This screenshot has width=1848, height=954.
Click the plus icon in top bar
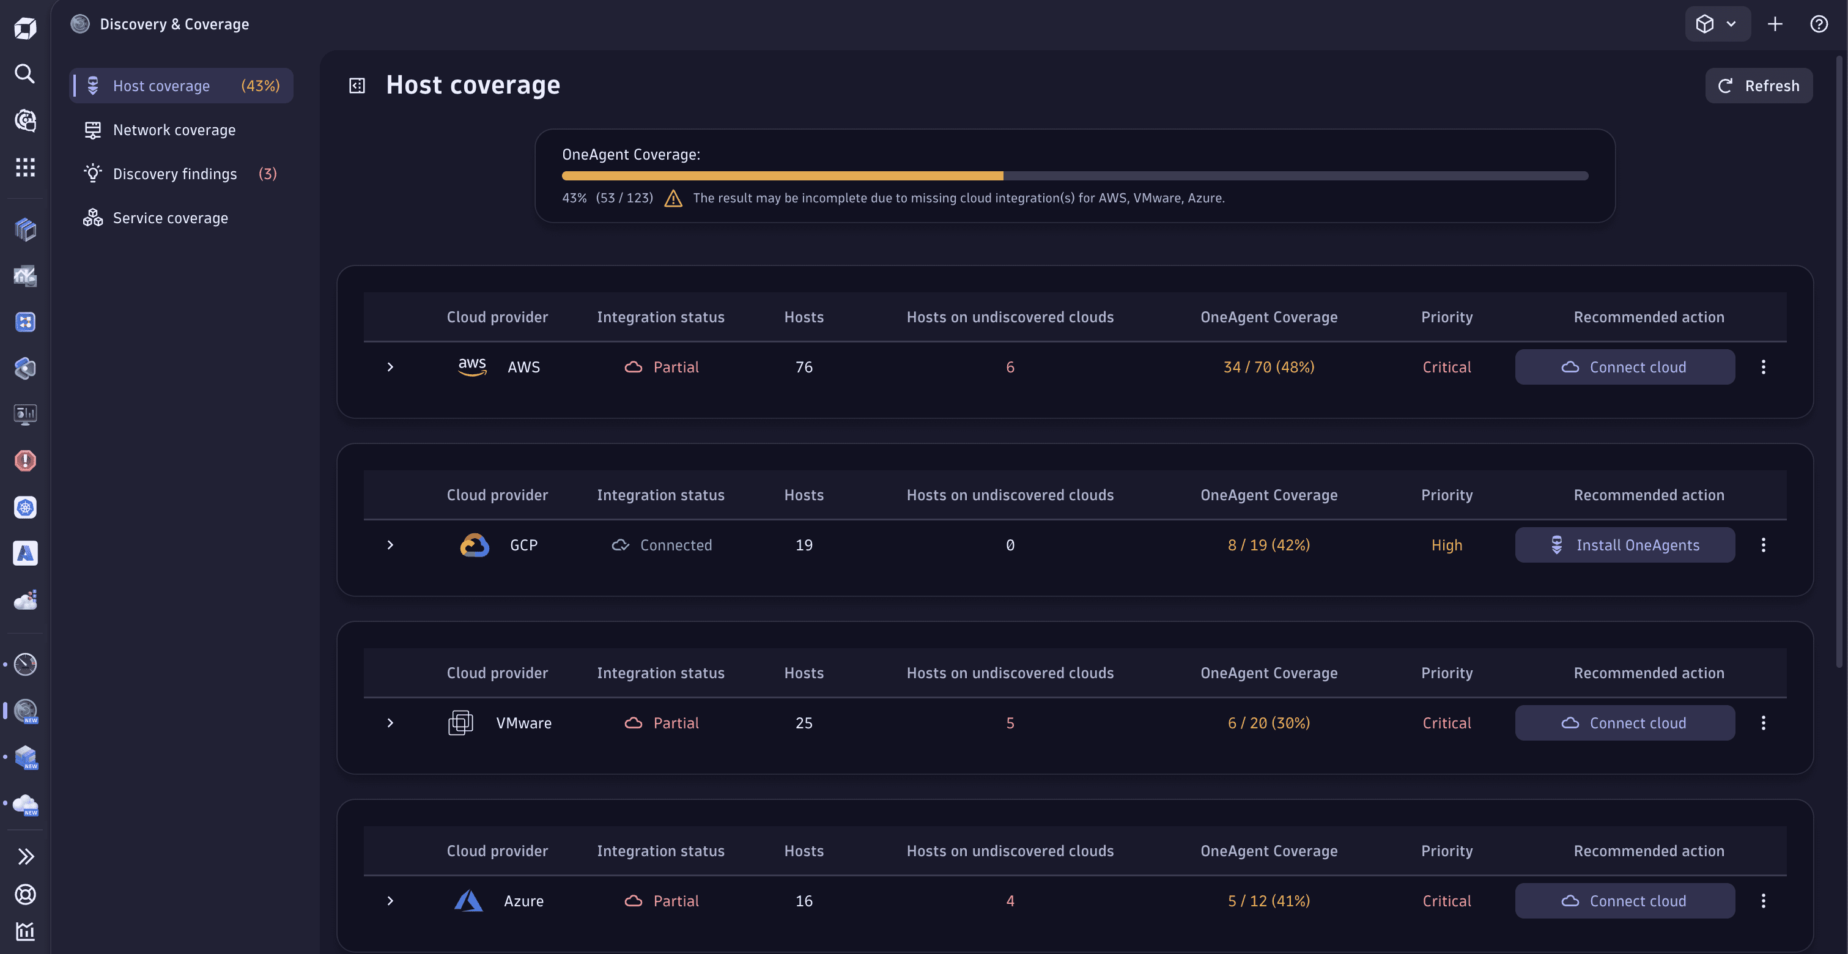[1775, 24]
